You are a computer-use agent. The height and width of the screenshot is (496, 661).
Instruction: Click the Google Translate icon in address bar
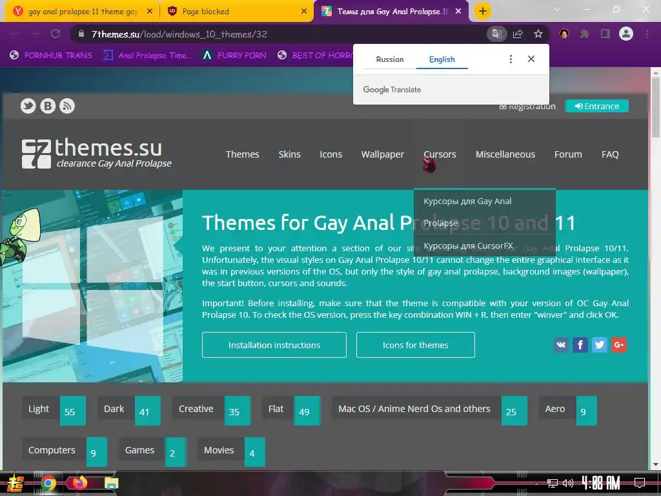[x=496, y=34]
